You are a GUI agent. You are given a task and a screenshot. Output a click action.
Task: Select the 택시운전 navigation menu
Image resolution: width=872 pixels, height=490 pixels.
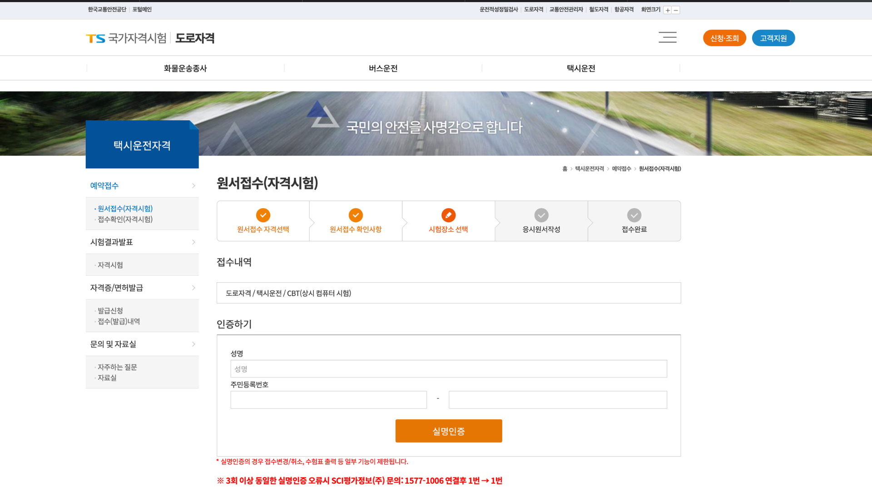[580, 68]
